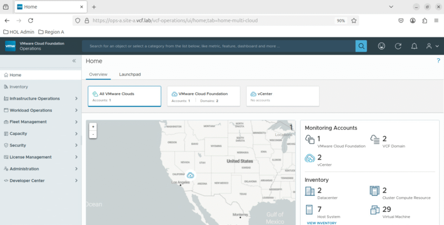Click the VMware Cloud Foundation monitoring icon
Viewport: 444px width, 225px height.
tap(310, 139)
